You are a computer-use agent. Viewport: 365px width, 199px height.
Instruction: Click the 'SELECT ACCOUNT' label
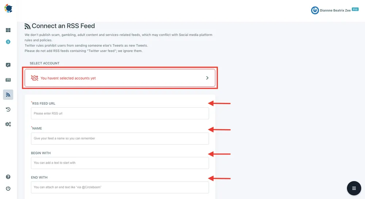point(45,63)
